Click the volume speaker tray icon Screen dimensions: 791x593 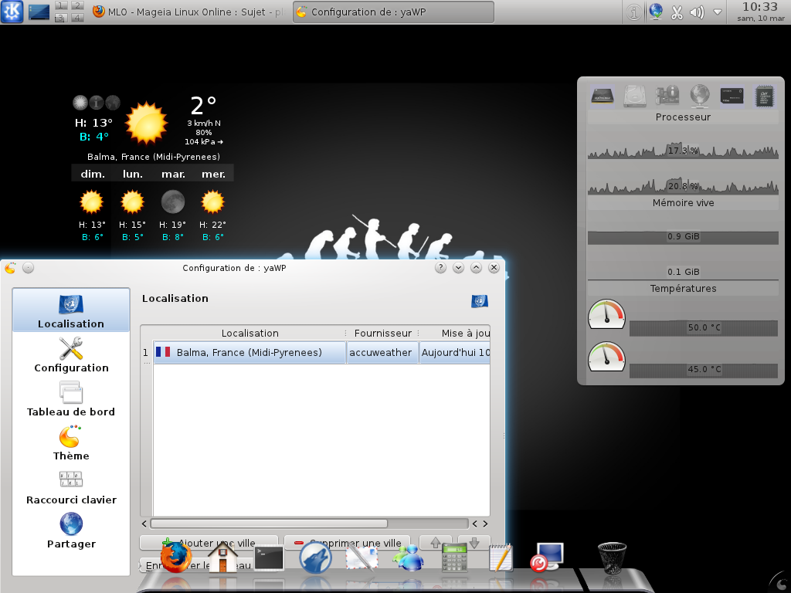pyautogui.click(x=697, y=12)
